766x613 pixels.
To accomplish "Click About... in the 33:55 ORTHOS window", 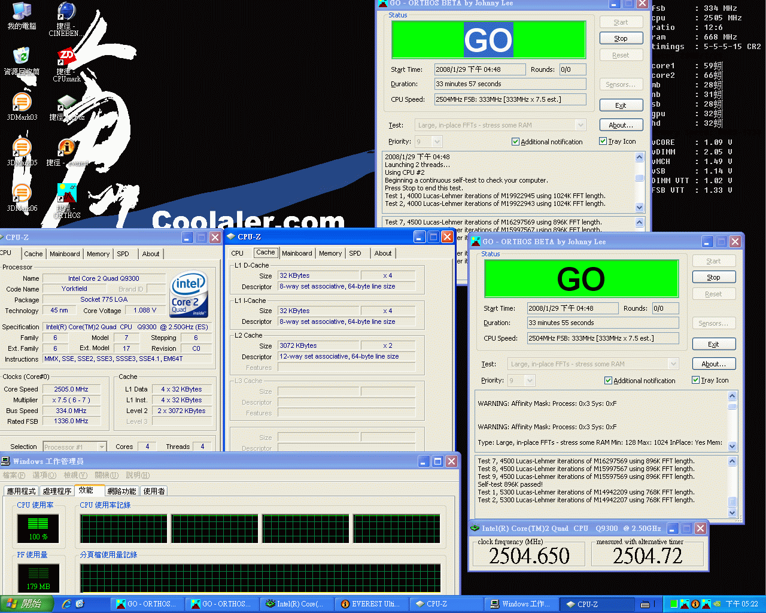I will click(x=714, y=364).
